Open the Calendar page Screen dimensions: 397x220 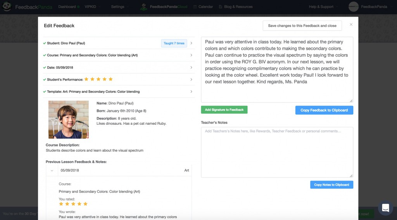pyautogui.click(x=205, y=7)
